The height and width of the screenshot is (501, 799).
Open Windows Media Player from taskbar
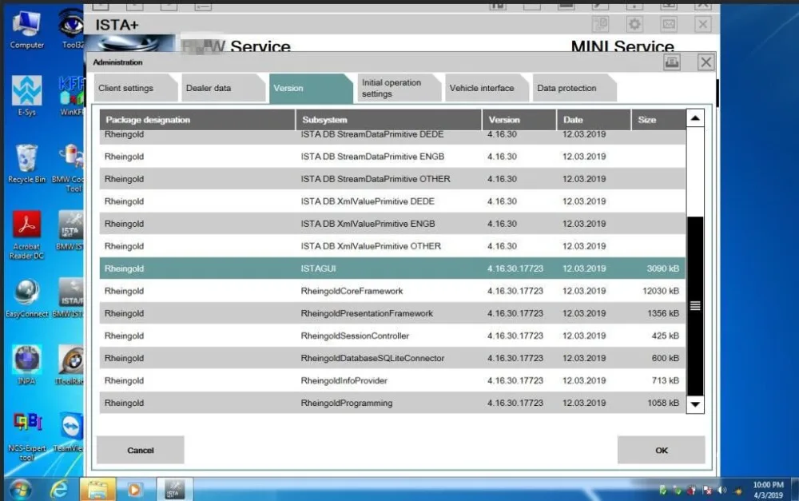134,490
